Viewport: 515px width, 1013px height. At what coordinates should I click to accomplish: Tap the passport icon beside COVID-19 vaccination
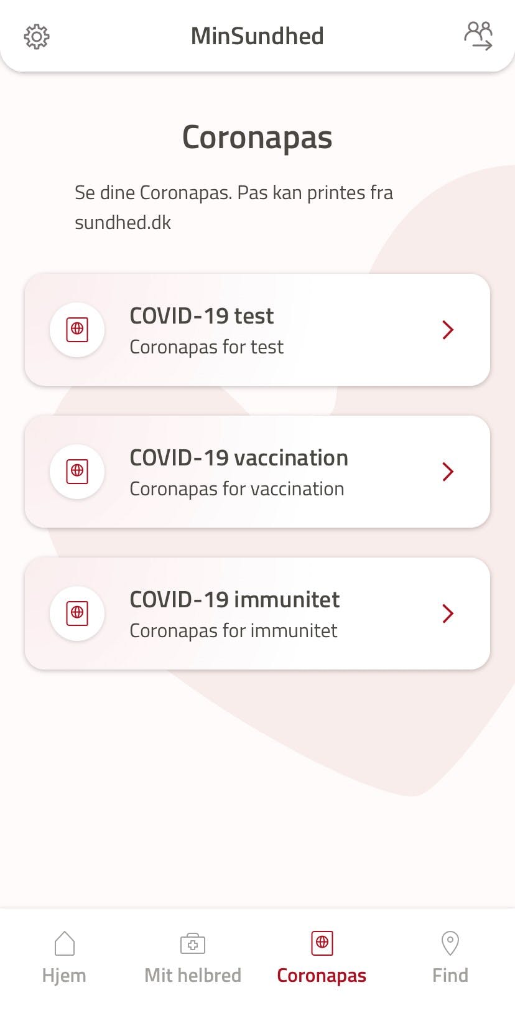(x=77, y=472)
